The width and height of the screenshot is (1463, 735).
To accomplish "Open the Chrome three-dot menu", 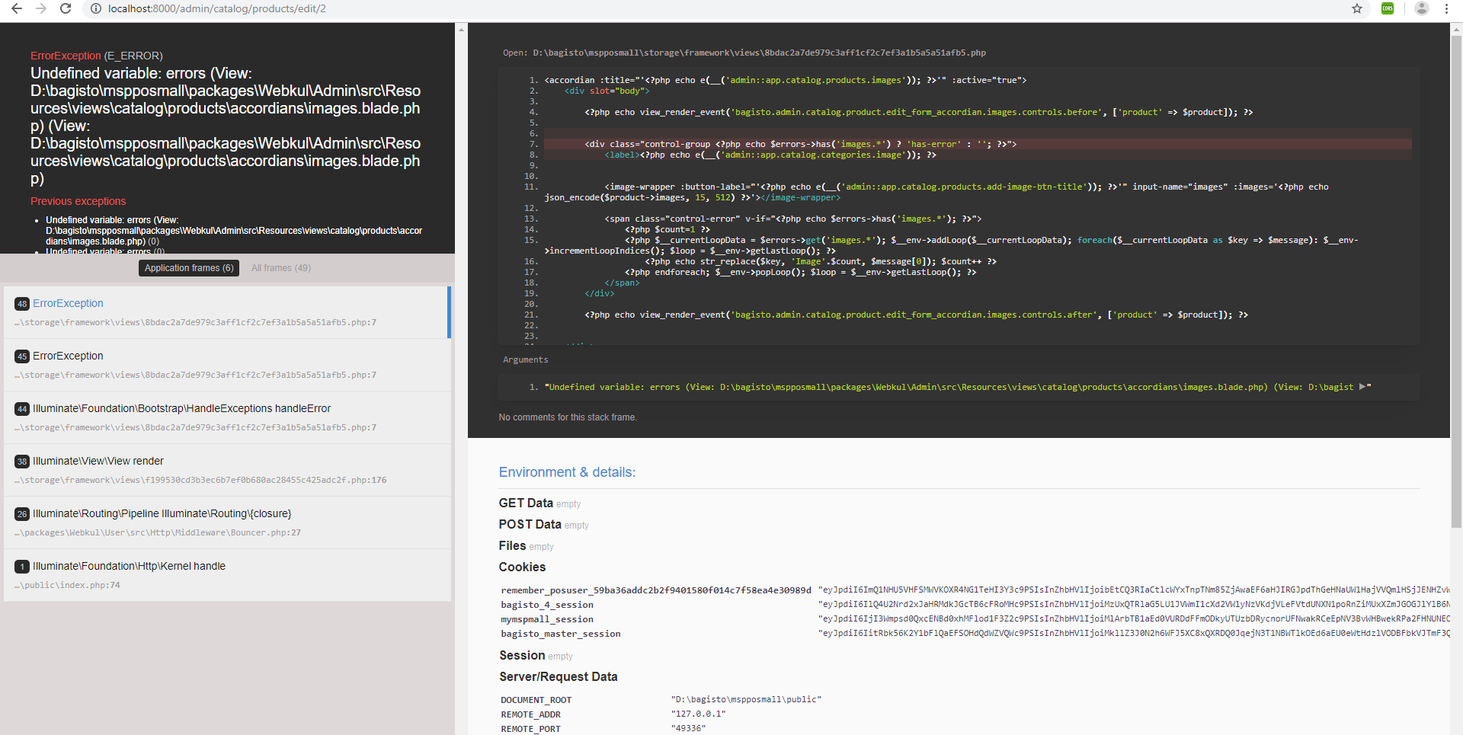I will [1446, 8].
